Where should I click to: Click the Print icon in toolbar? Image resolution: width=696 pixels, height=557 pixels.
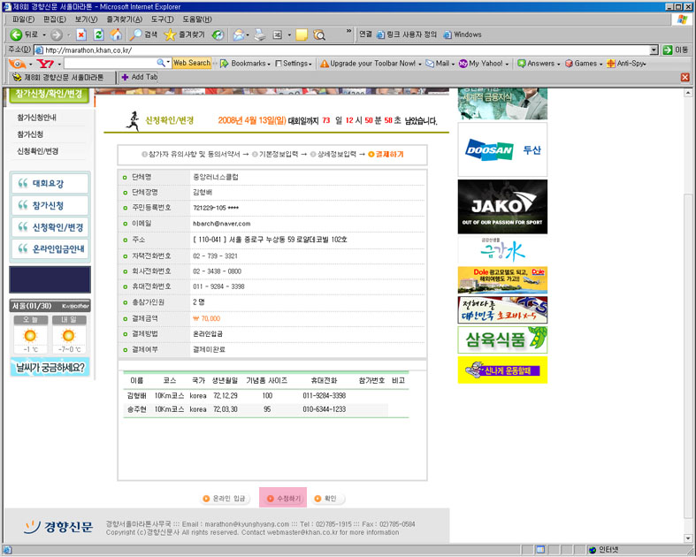tap(260, 34)
